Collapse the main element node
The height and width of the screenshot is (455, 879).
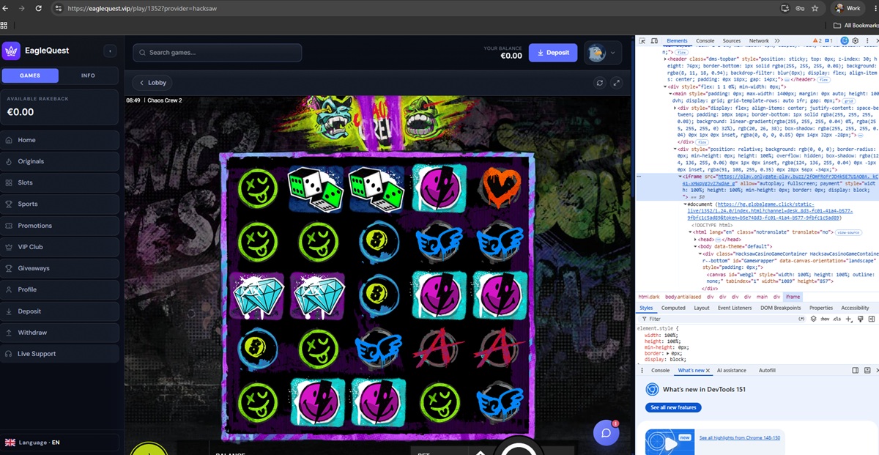point(670,94)
